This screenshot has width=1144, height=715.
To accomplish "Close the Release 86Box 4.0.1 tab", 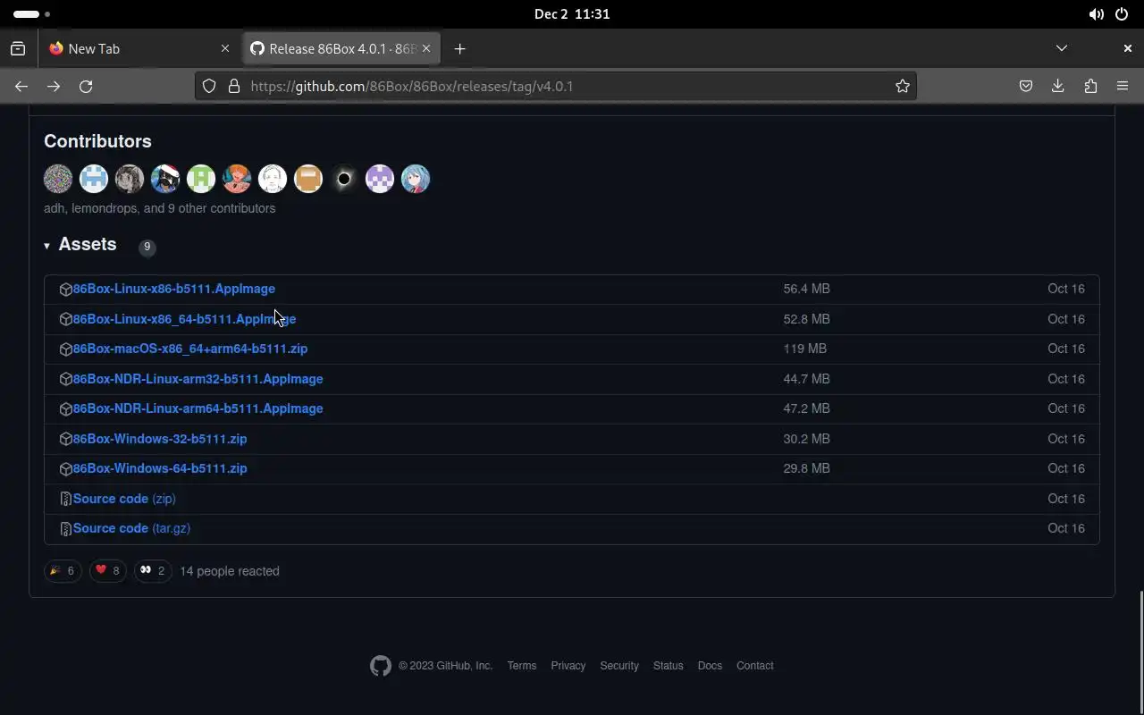I will click(426, 48).
